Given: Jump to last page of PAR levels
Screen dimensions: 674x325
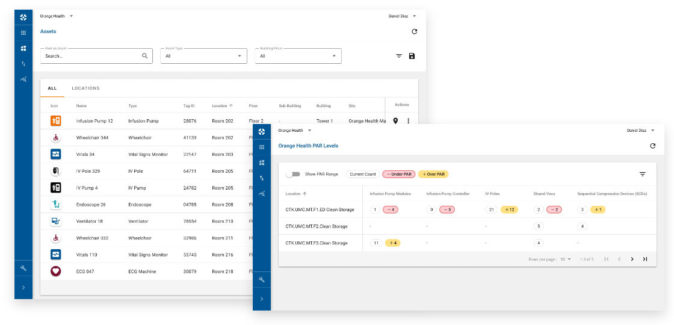Looking at the screenshot, I should [645, 259].
